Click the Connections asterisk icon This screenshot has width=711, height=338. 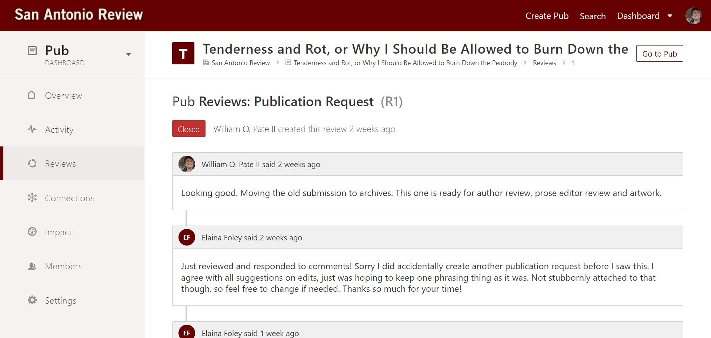tap(32, 198)
